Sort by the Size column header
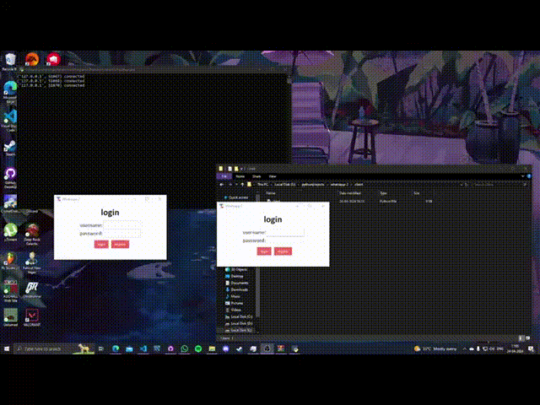 [417, 193]
